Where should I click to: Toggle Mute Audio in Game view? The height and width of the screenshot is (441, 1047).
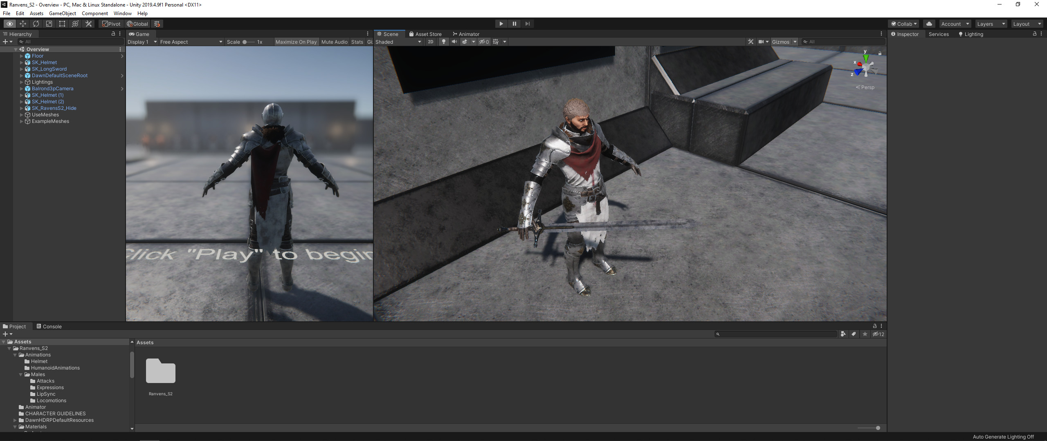point(334,42)
